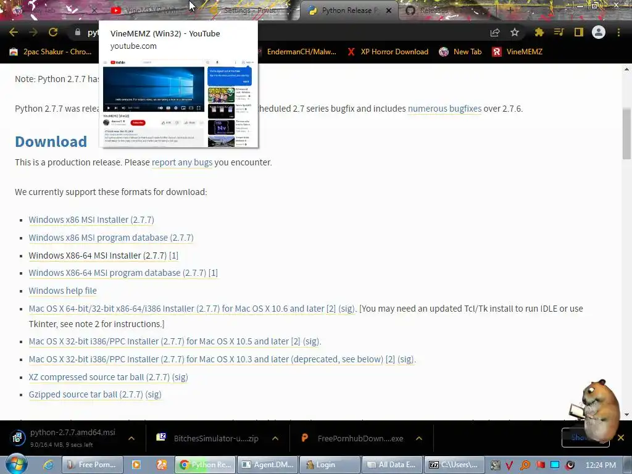
Task: Switch to the All Data E... taskbar window
Action: (x=393, y=465)
